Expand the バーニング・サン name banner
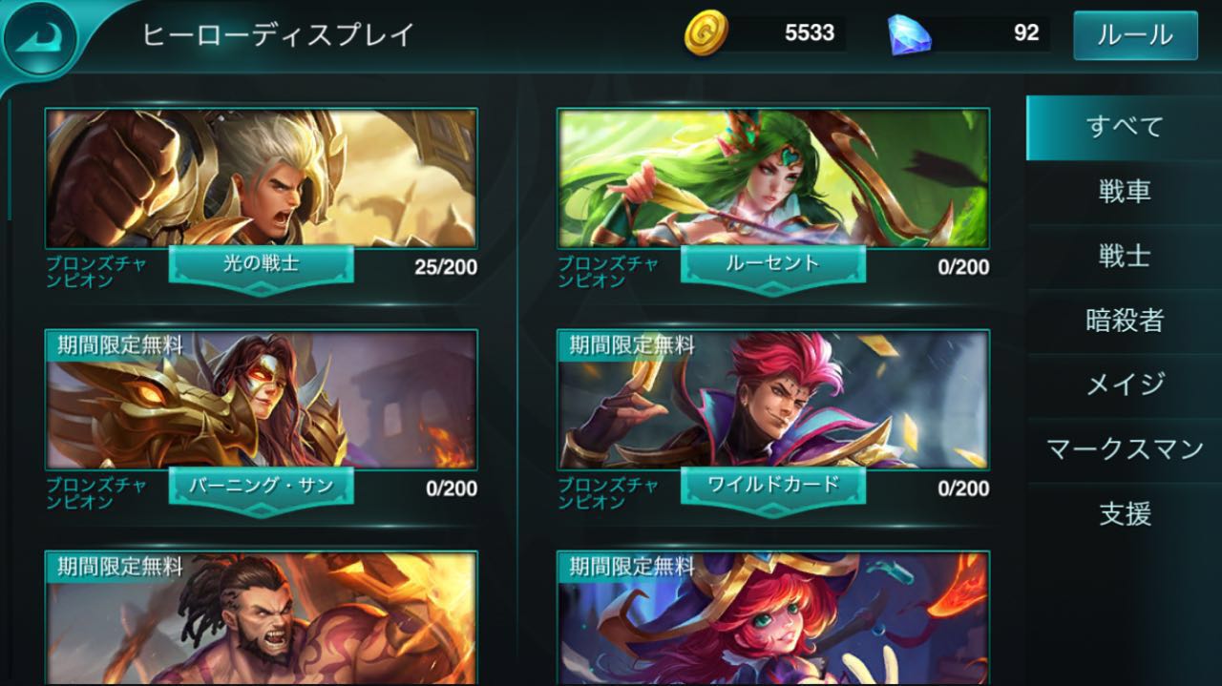1222x686 pixels. [261, 488]
